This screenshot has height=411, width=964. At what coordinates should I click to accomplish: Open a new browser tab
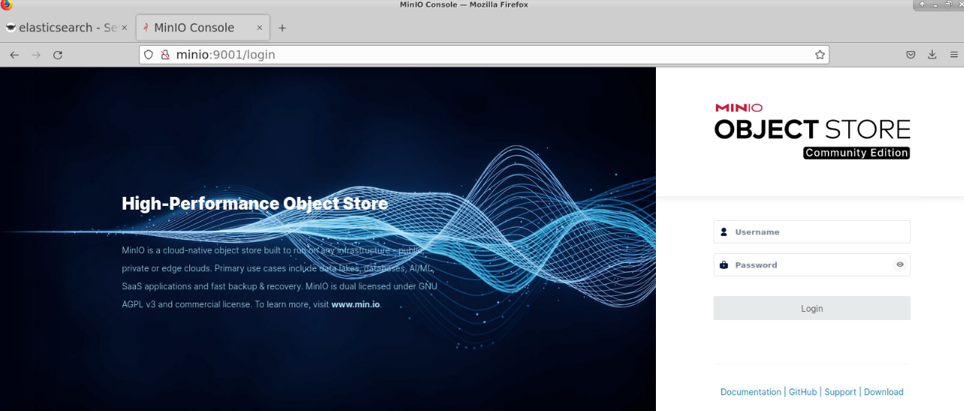point(283,28)
